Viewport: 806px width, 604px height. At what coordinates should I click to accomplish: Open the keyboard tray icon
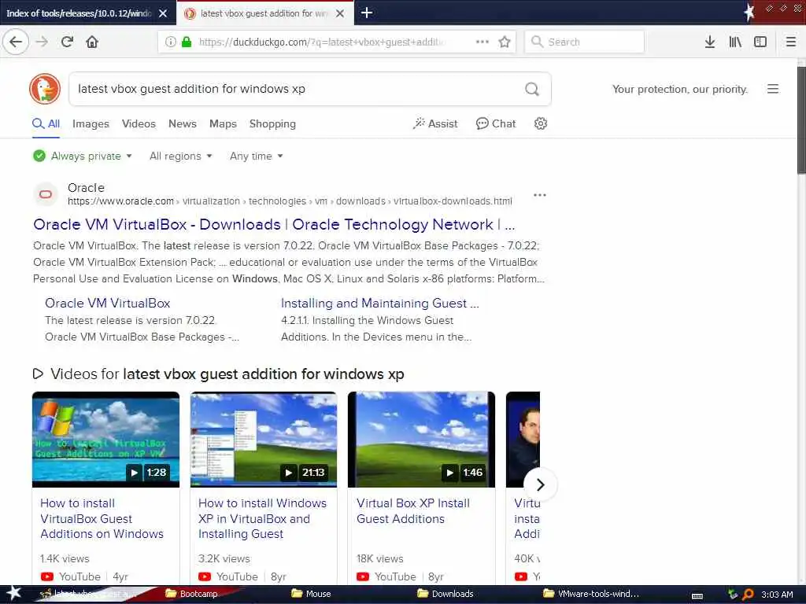point(697,595)
